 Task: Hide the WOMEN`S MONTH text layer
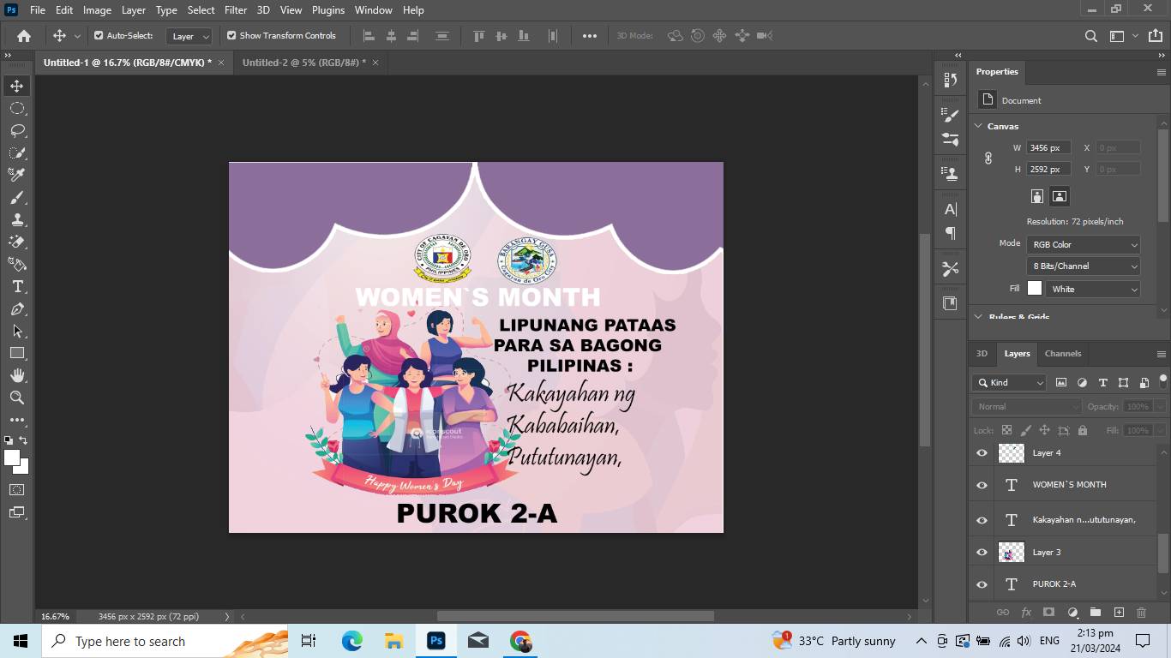point(982,485)
